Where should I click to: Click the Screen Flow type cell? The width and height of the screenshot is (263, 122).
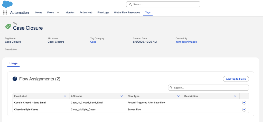tap(134, 110)
